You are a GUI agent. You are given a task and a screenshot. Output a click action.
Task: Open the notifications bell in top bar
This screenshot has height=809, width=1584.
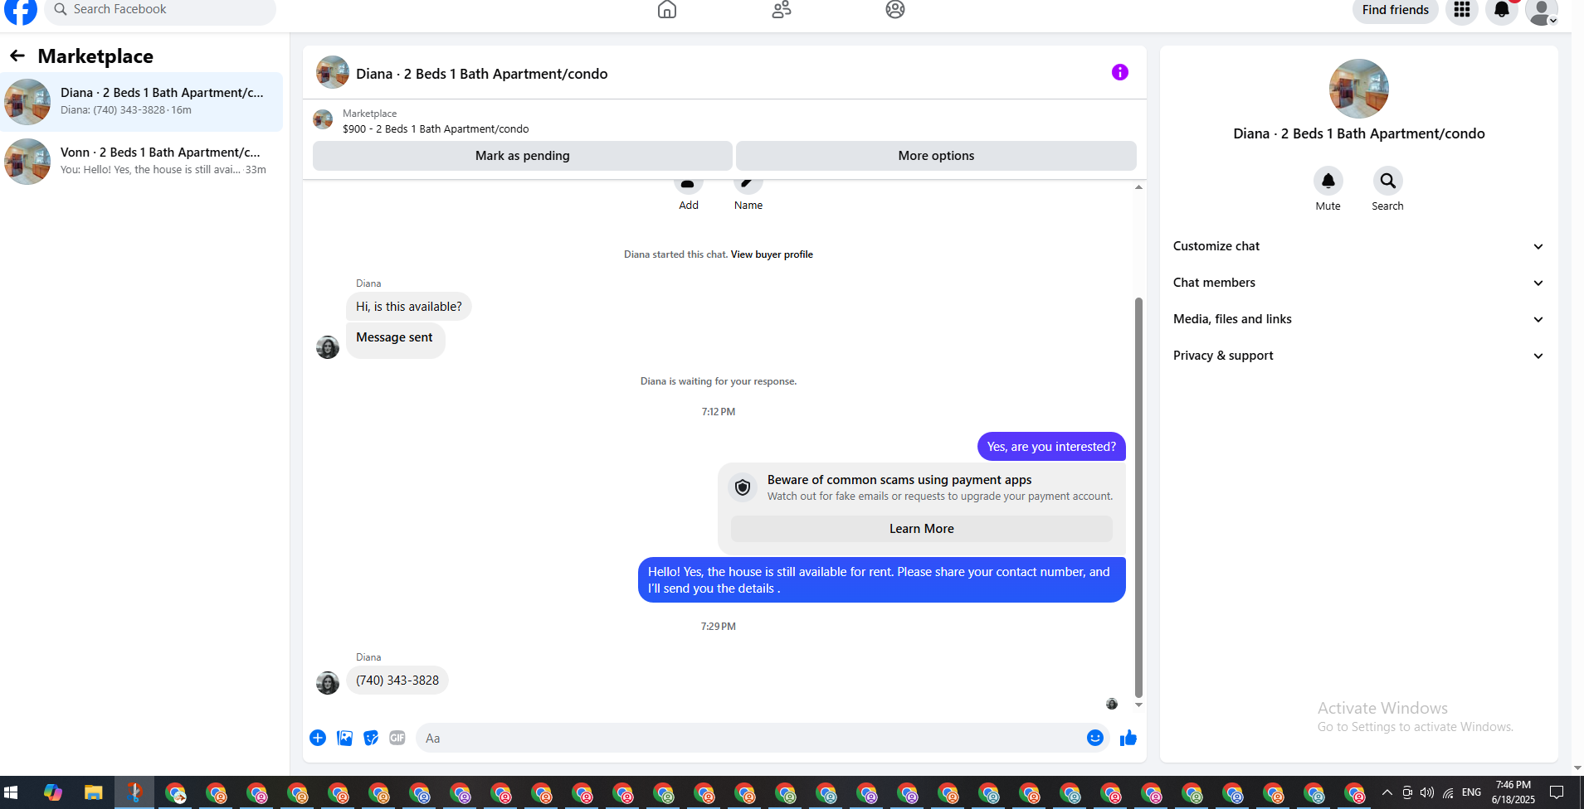pos(1502,10)
